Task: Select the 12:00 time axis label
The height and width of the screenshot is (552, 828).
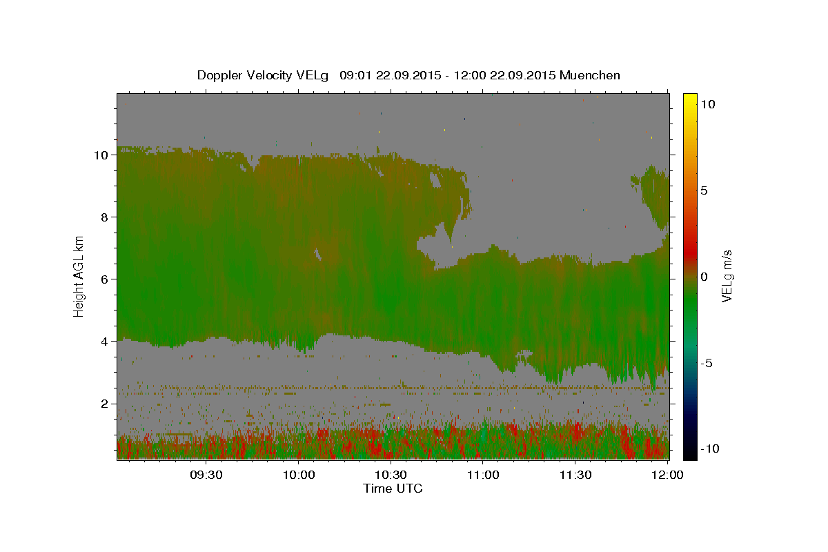Action: pyautogui.click(x=667, y=475)
